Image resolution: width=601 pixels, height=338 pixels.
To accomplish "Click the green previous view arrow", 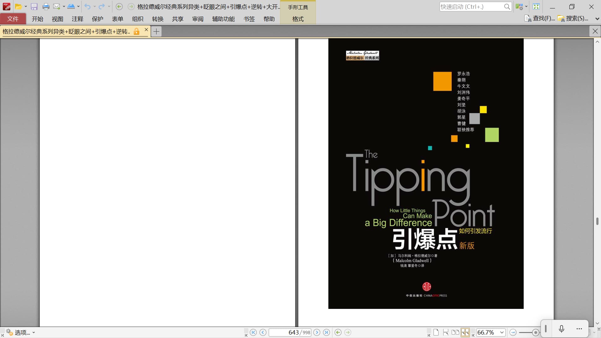I will (x=338, y=332).
